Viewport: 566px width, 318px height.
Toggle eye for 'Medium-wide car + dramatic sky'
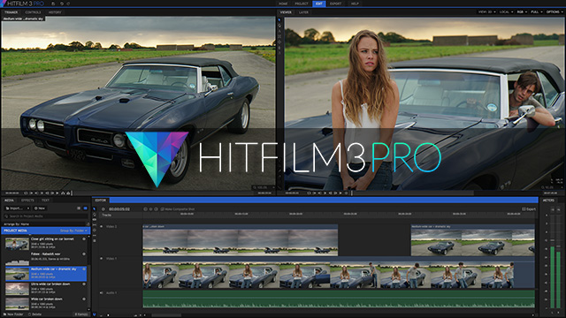point(84,269)
